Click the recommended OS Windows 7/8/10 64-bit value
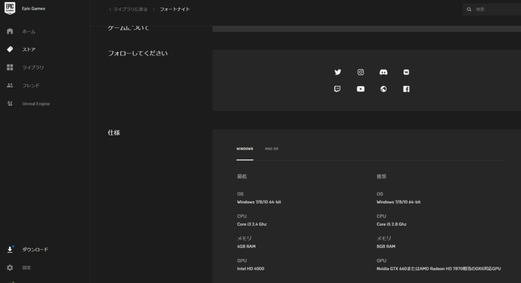The image size is (521, 283). point(398,202)
